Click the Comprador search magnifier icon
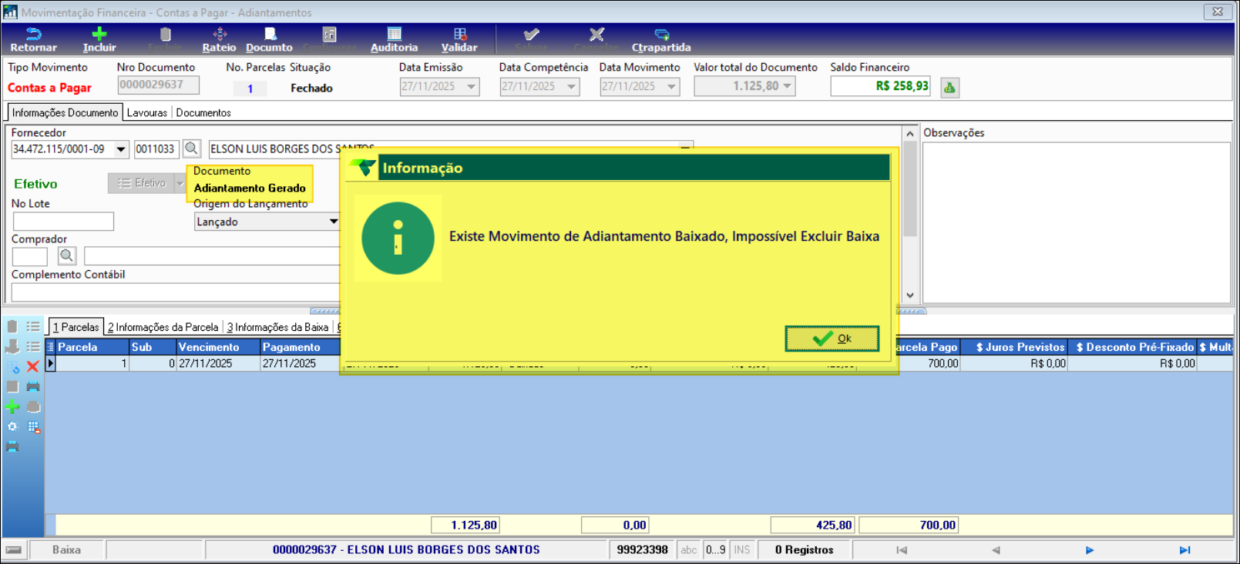Screen dimensions: 1240x564 [x=67, y=255]
